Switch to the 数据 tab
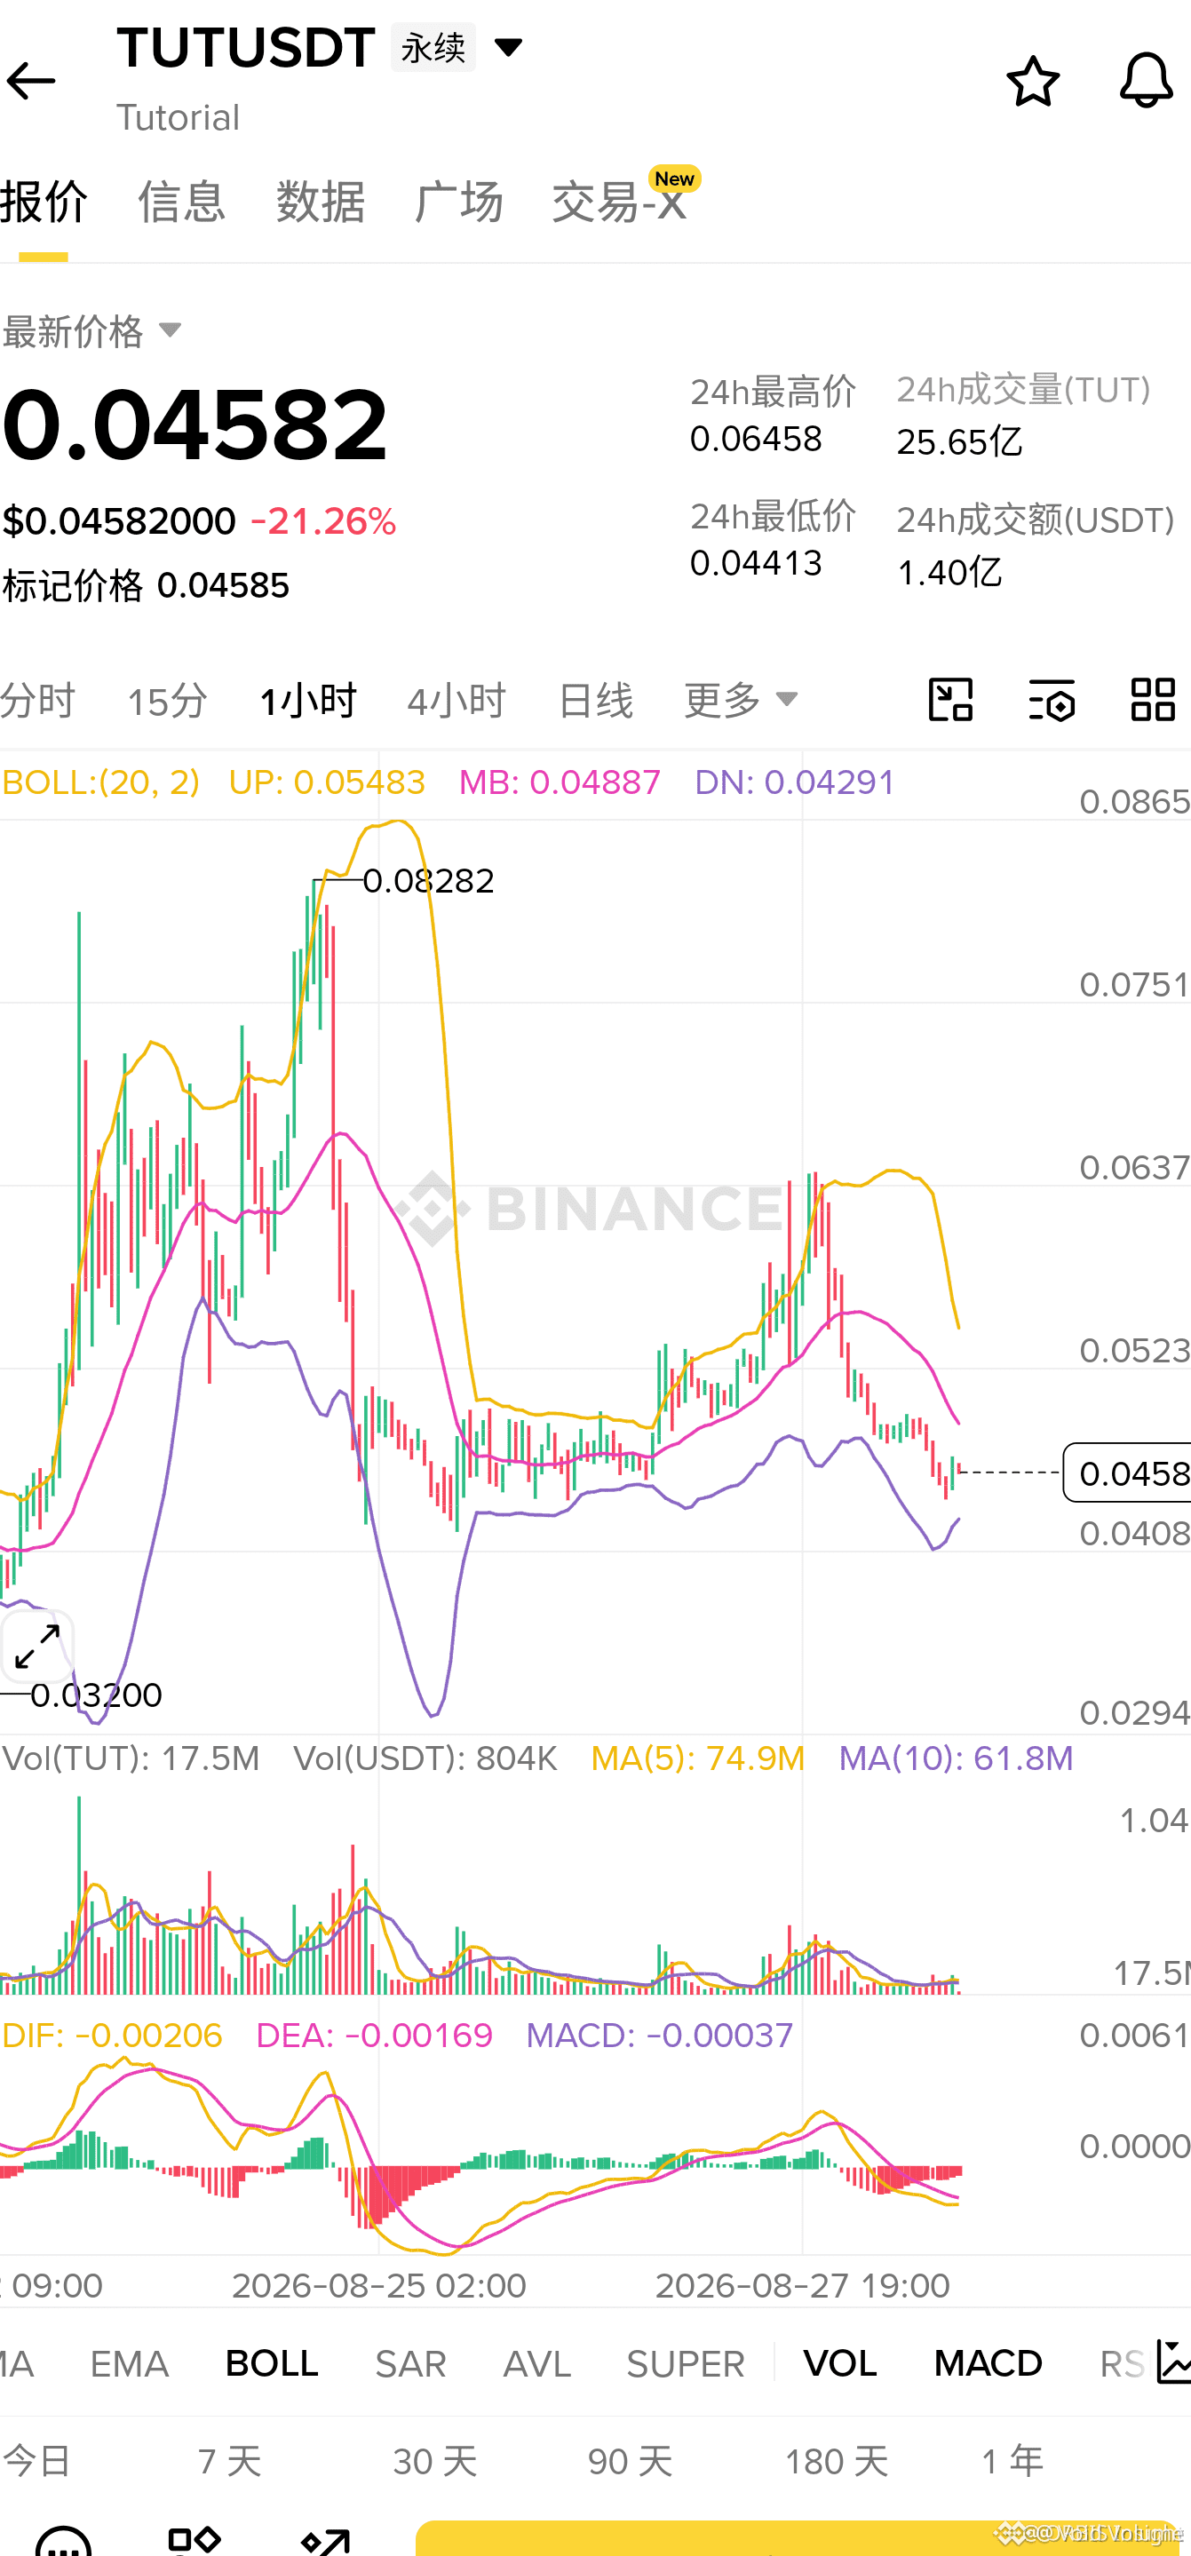The height and width of the screenshot is (2556, 1191). tap(321, 202)
